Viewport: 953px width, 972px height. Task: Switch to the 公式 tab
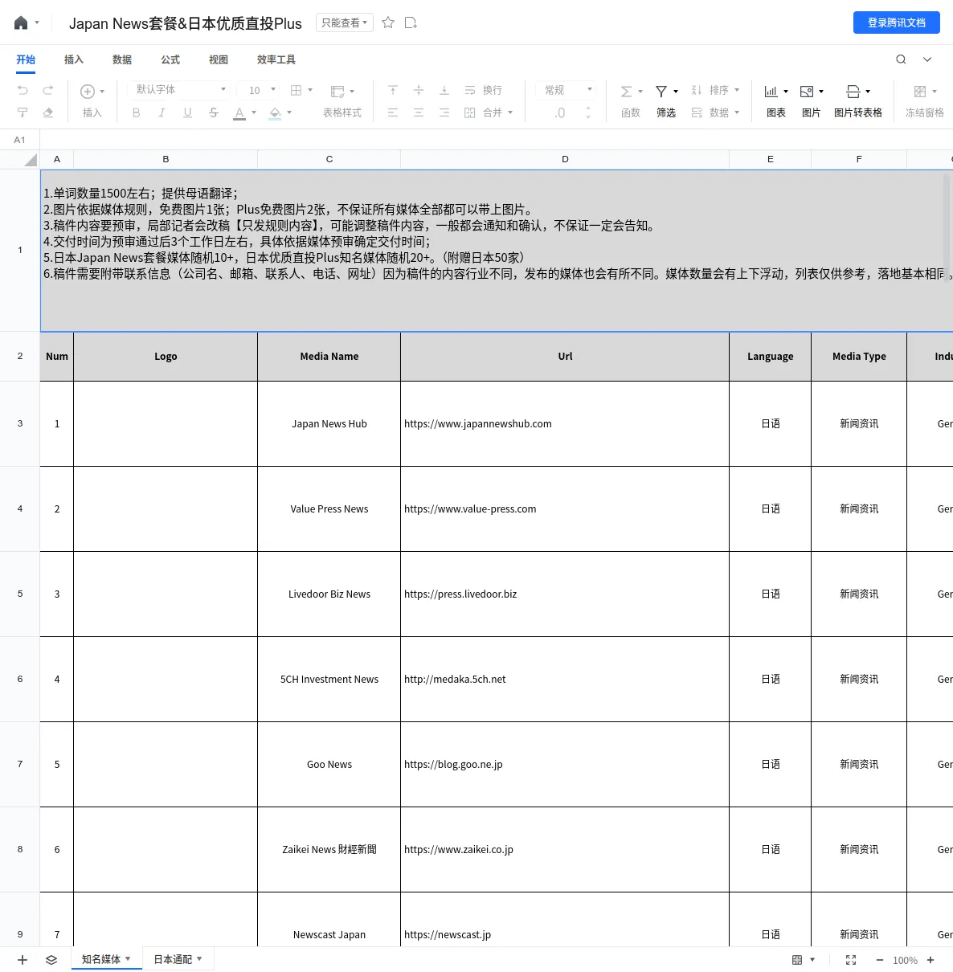(170, 59)
